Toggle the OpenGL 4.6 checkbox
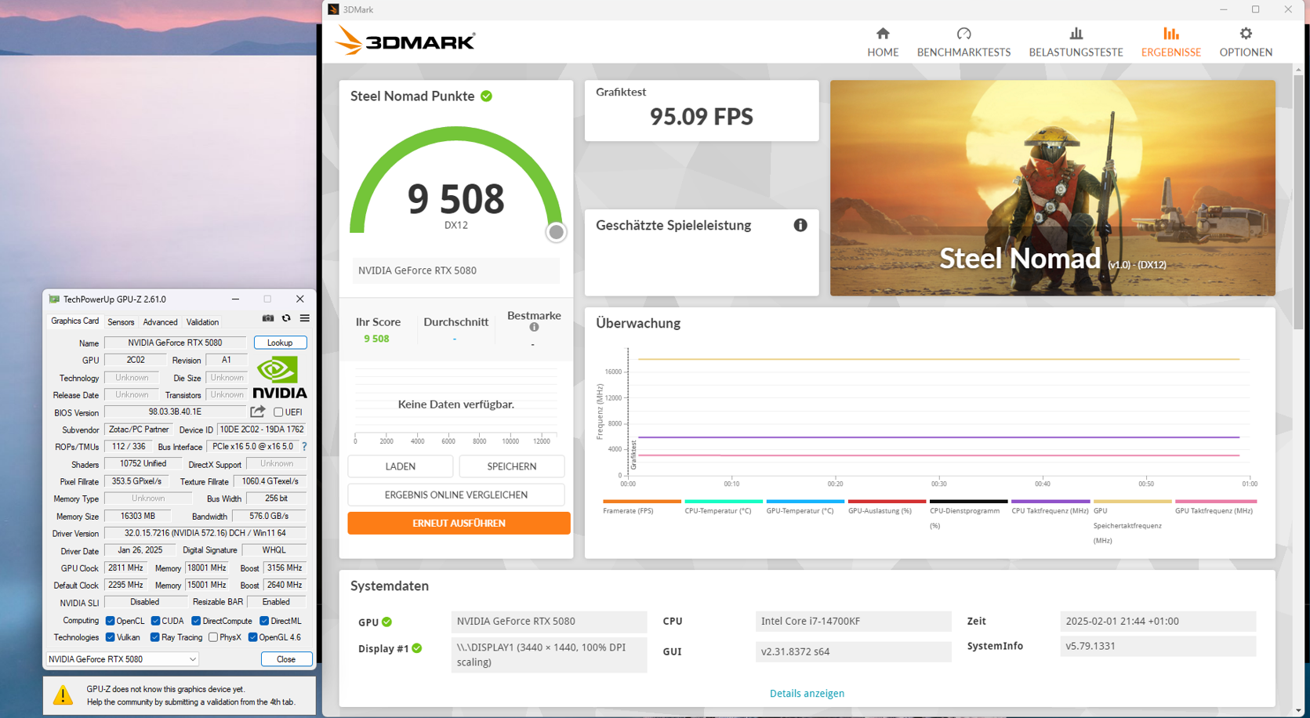The width and height of the screenshot is (1310, 718). 252,637
